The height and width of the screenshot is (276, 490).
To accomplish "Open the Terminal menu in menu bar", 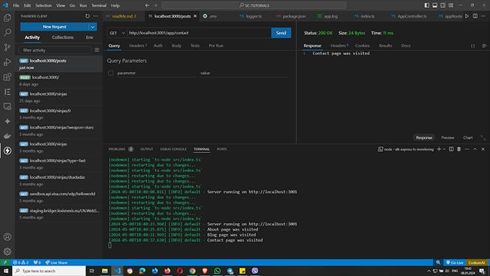I will coord(99,5).
